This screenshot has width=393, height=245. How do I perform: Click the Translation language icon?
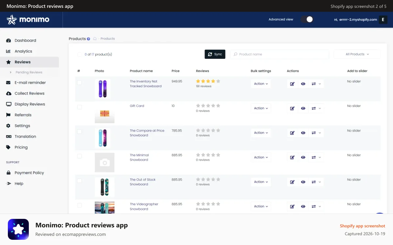pos(9,137)
